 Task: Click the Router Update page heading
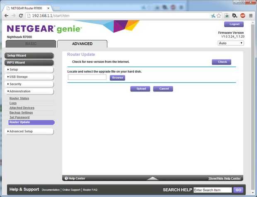coord(81,55)
